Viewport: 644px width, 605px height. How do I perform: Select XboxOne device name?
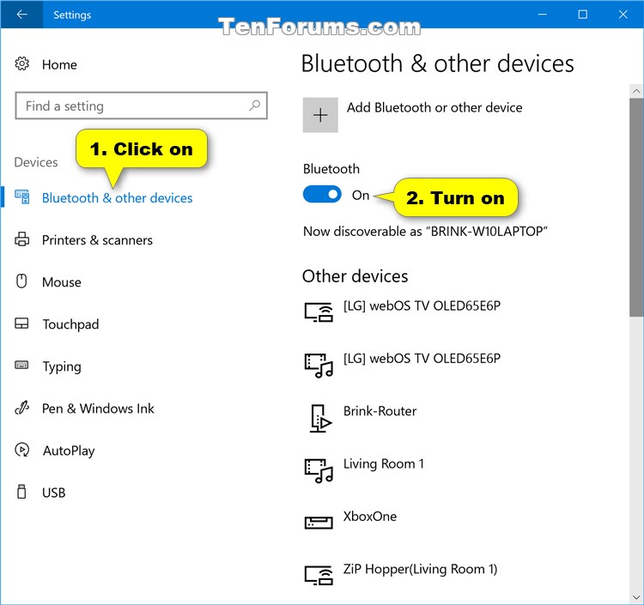pos(370,517)
